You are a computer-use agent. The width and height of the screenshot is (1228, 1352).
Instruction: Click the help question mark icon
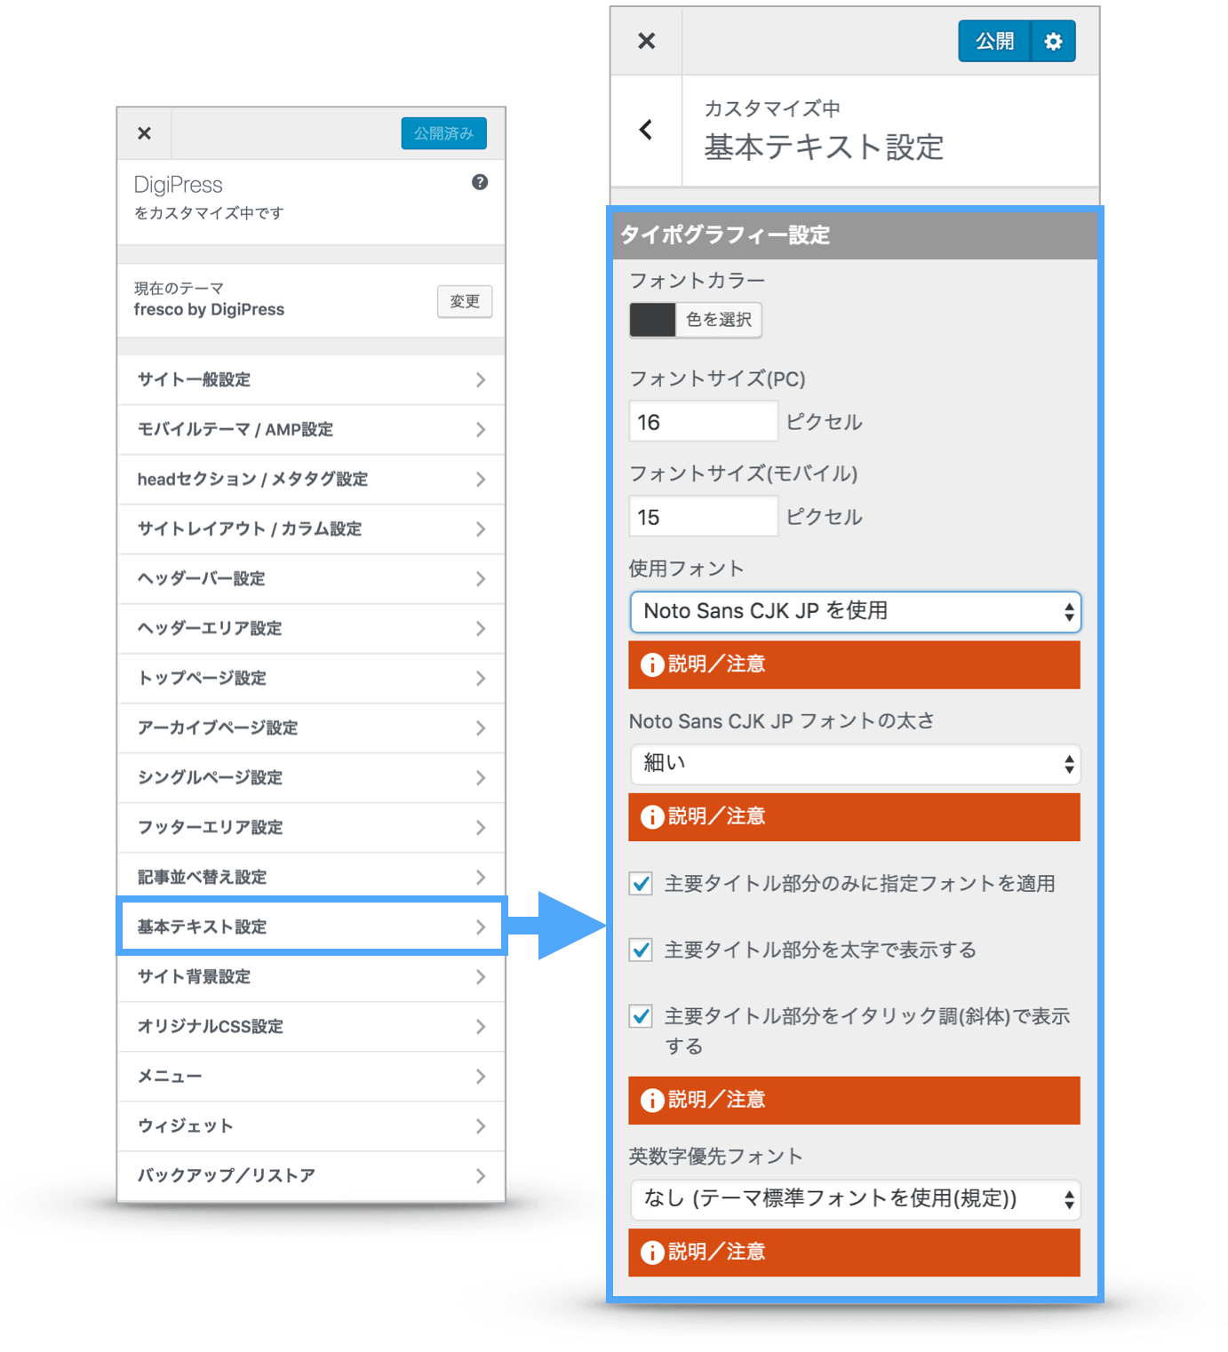point(480,182)
